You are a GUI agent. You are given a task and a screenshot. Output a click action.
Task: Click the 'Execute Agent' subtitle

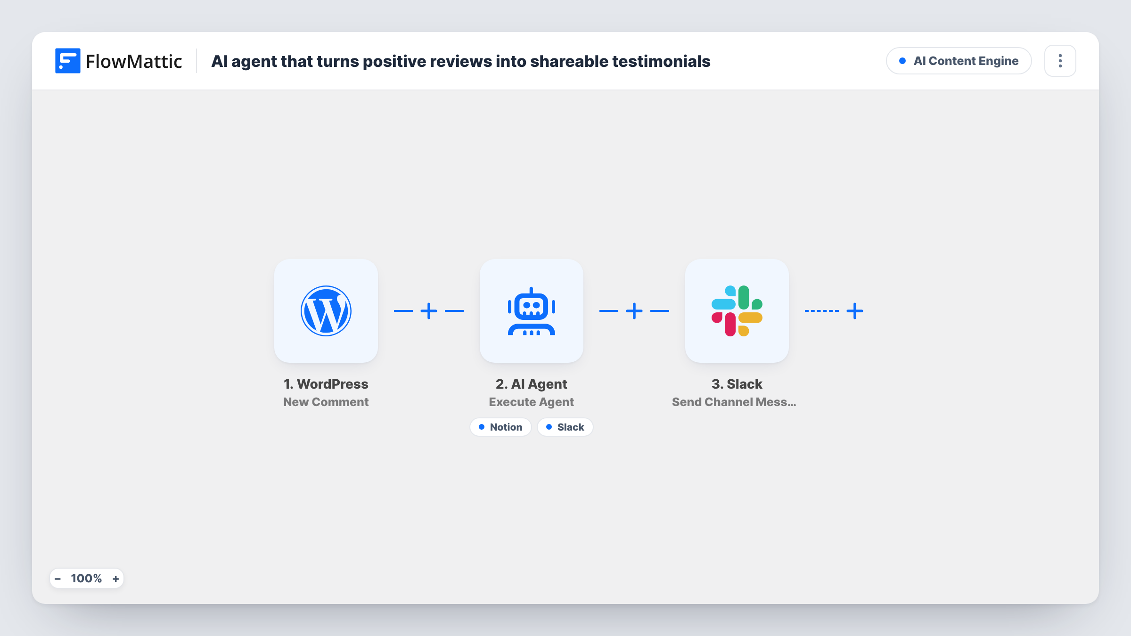coord(532,402)
